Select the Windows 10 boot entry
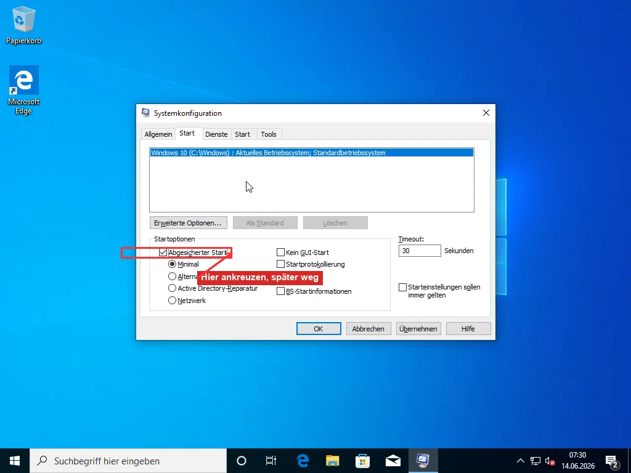Screen dimensions: 631x473 click(311, 153)
